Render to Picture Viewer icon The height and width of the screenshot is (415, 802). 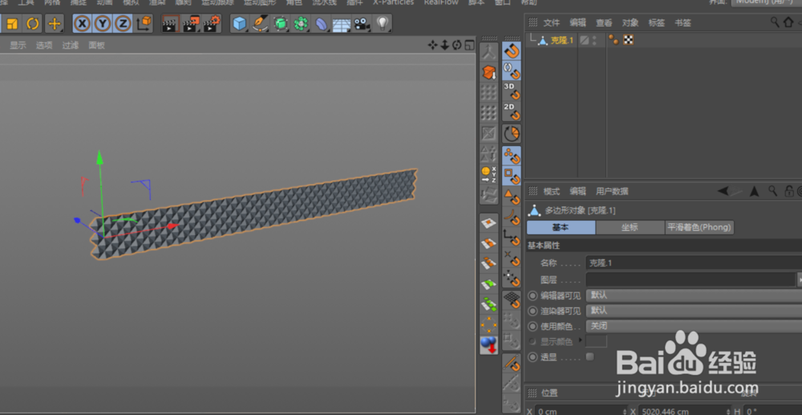tap(192, 23)
